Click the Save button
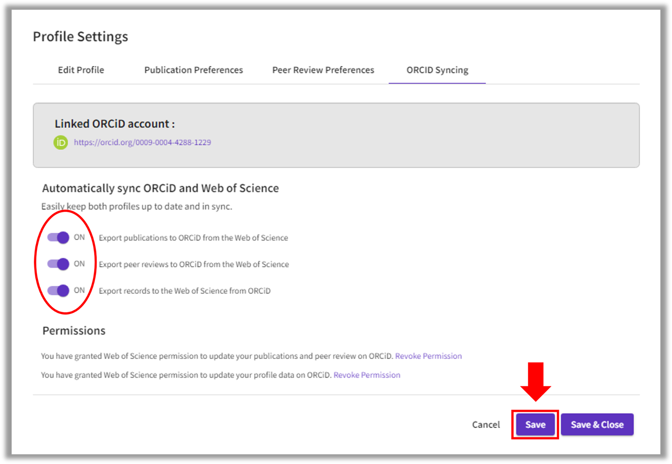 tap(535, 424)
